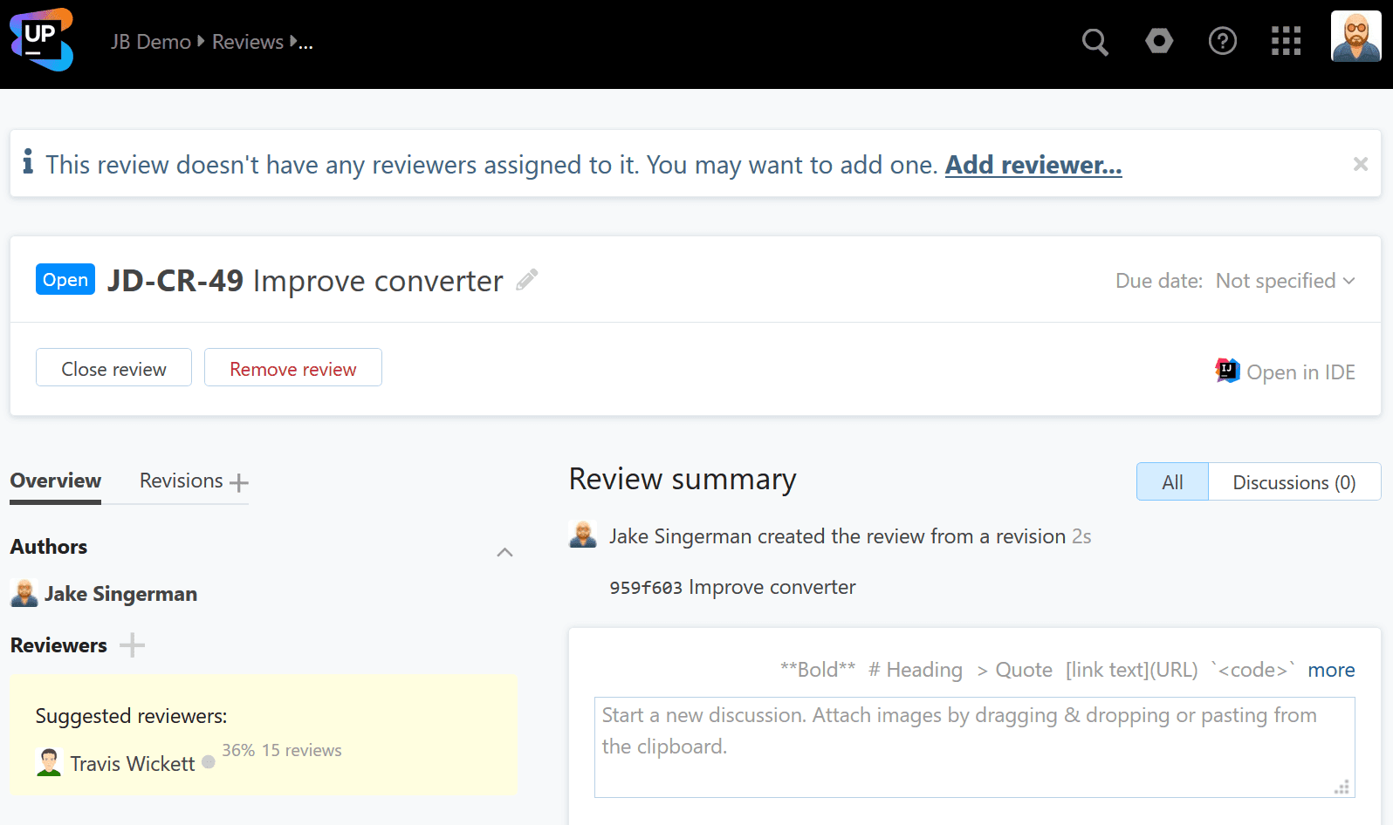
Task: Edit review title with pencil icon
Action: pos(526,280)
